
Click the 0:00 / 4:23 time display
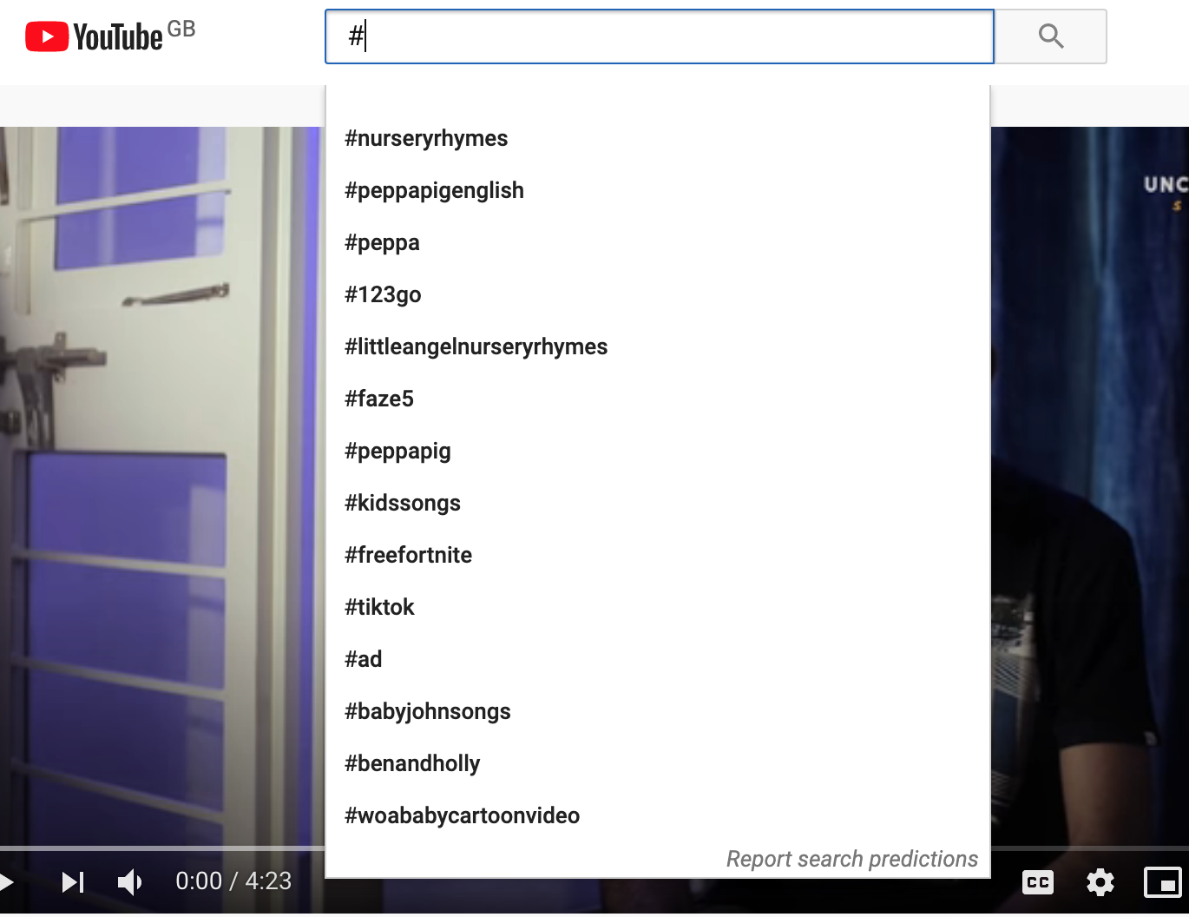(x=233, y=881)
